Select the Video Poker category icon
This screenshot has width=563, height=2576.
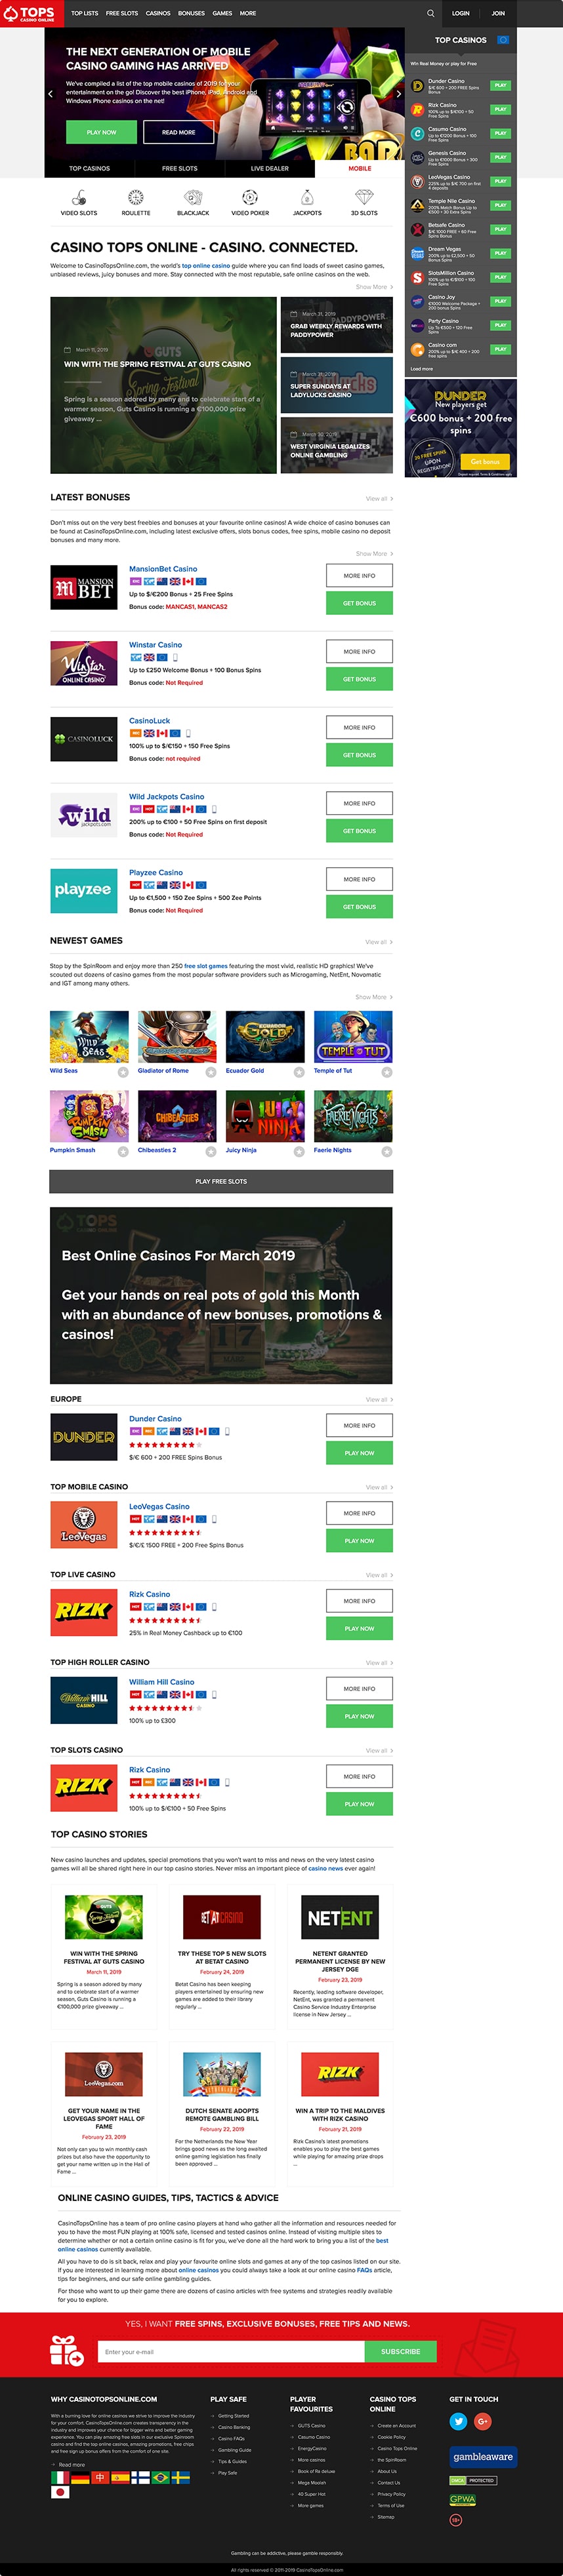(x=251, y=197)
